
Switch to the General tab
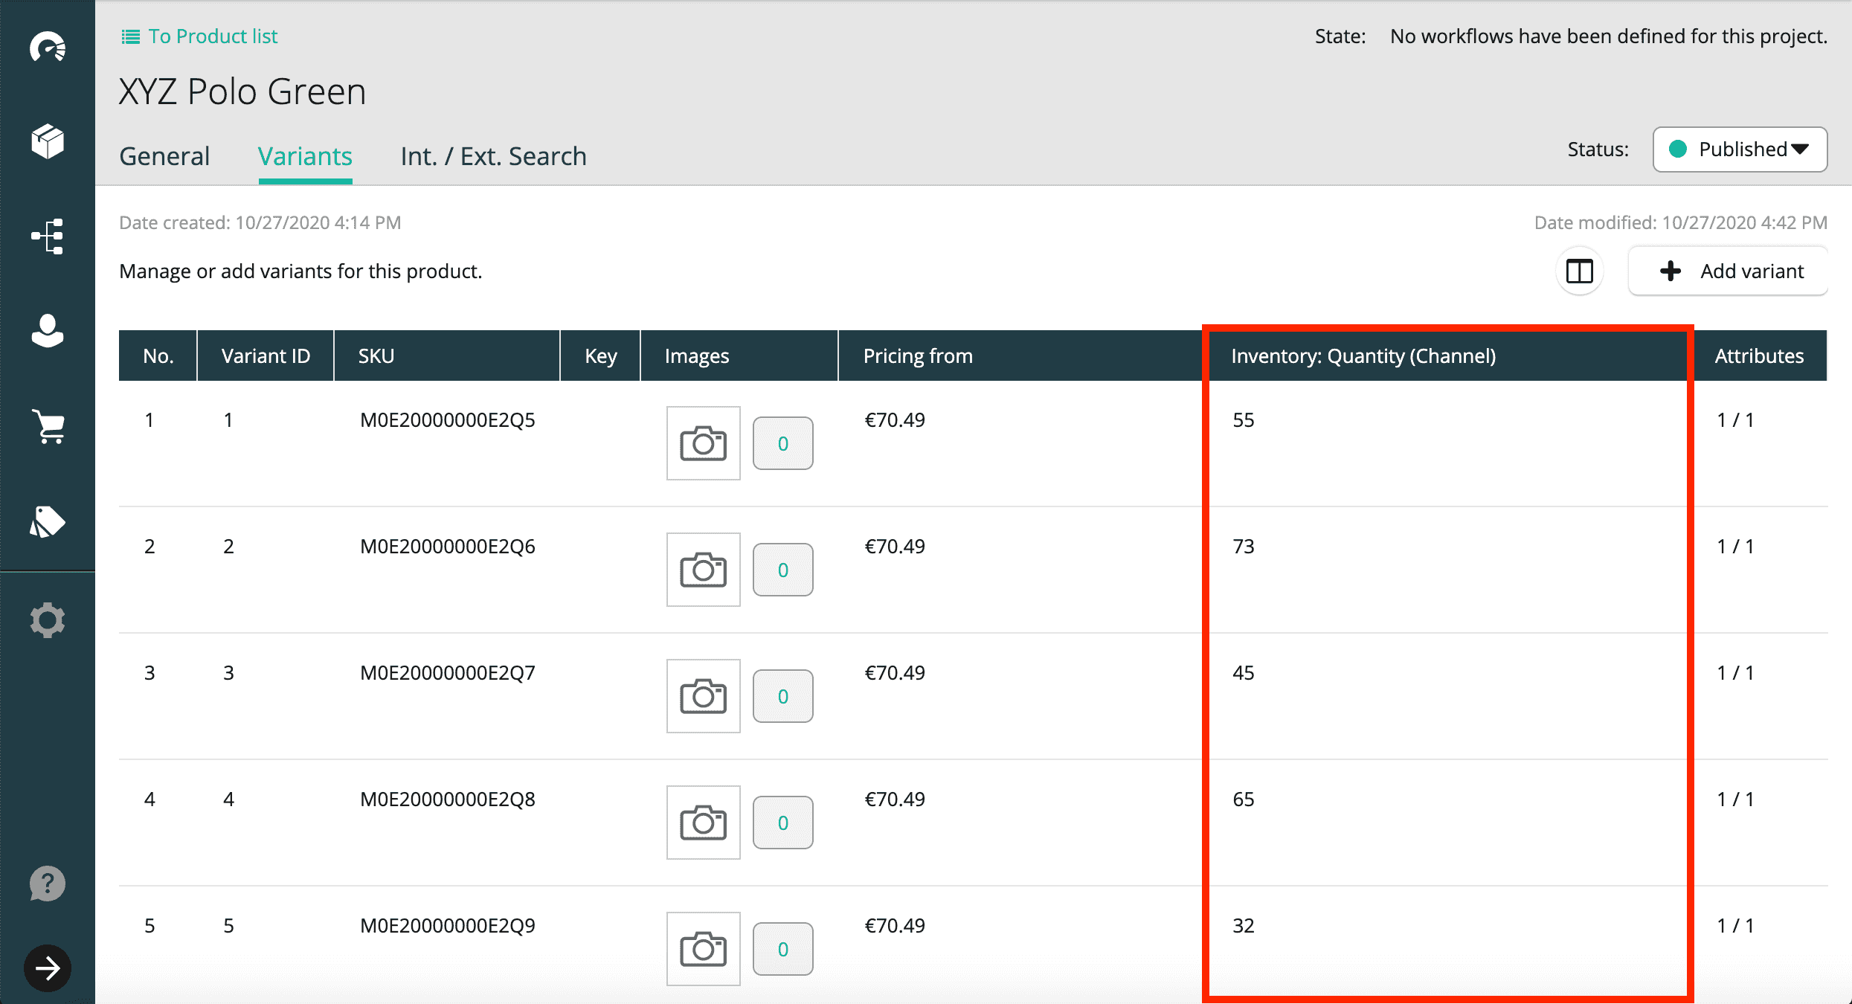coord(164,156)
